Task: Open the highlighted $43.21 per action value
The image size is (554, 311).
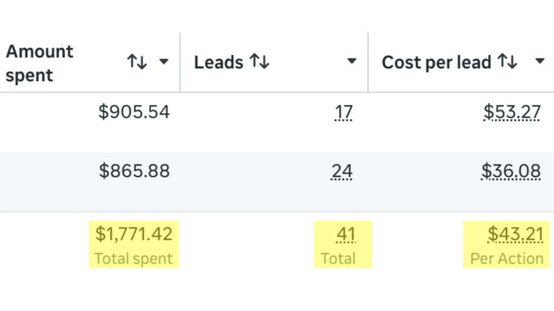Action: [516, 235]
